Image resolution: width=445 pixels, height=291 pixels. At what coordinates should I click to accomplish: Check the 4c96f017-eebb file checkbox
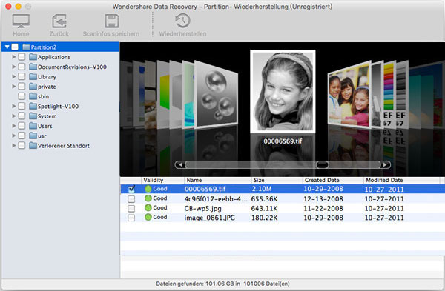[x=131, y=199]
